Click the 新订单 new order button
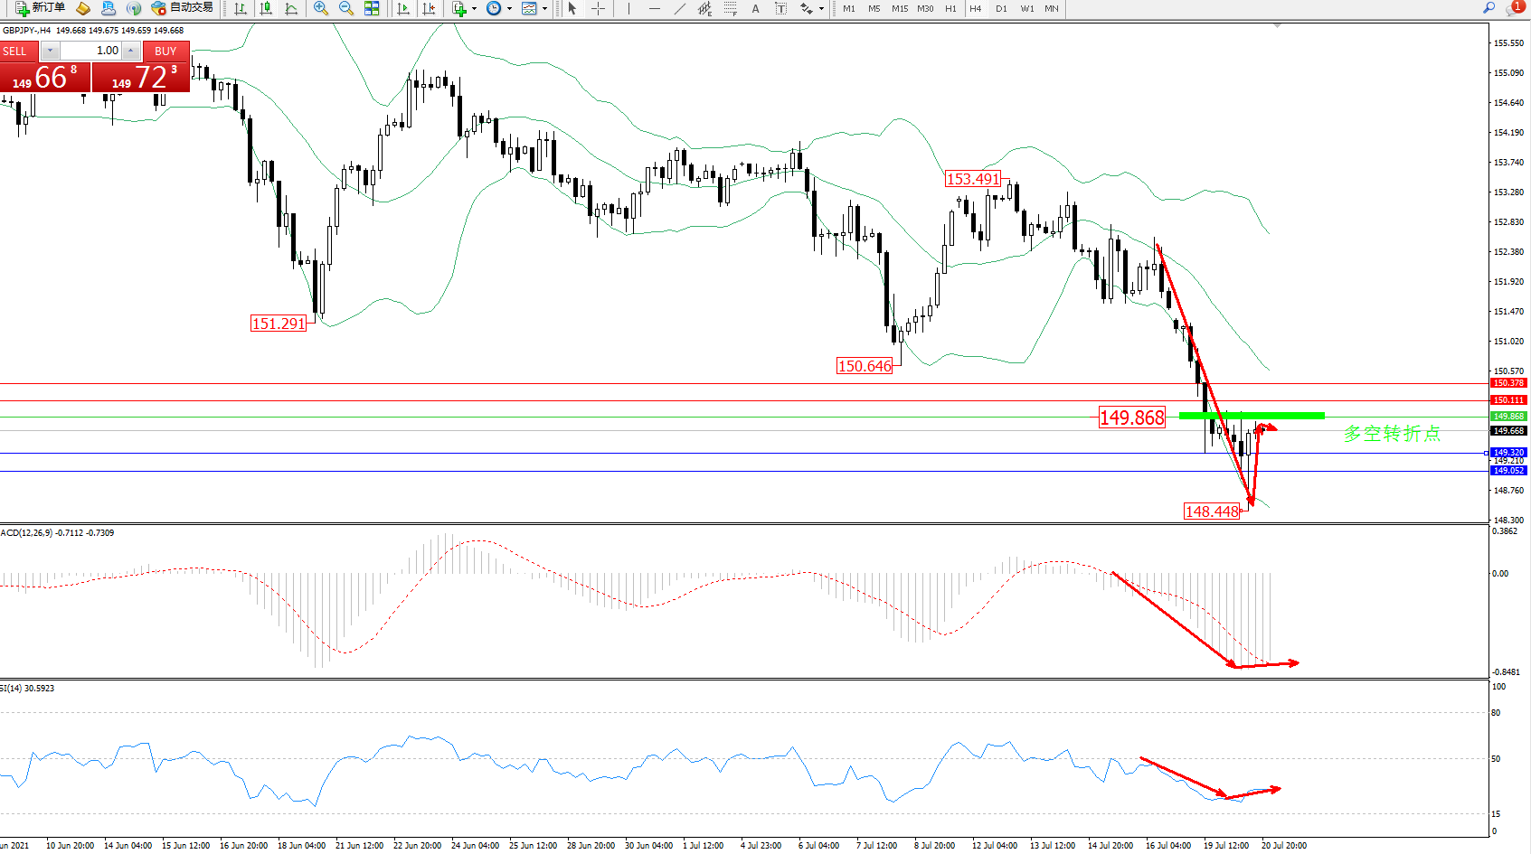Screen dimensions: 1531x854 pos(40,8)
